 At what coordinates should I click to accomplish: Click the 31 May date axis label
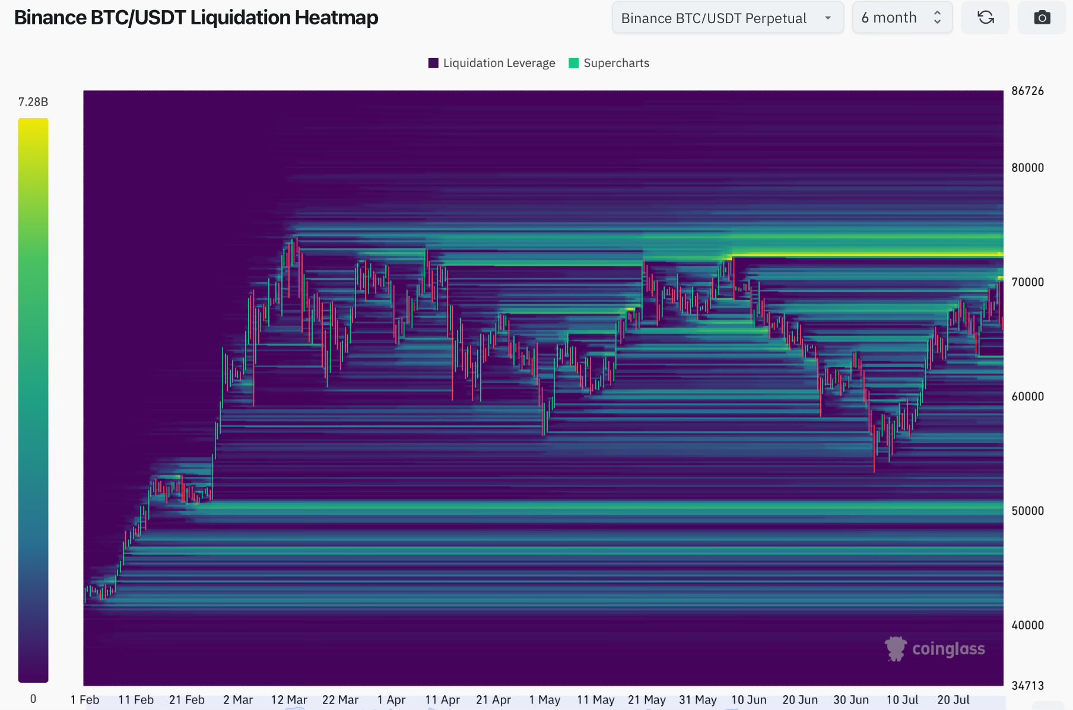[x=698, y=700]
